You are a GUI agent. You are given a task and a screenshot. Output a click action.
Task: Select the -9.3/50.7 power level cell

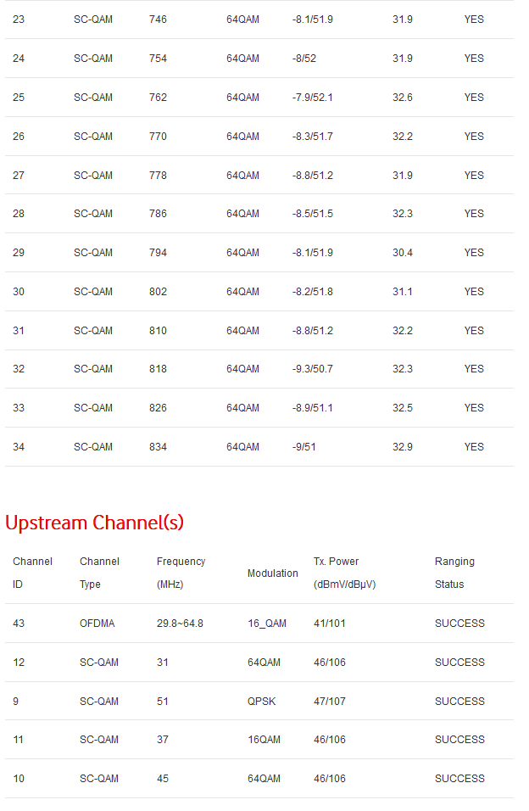pos(312,369)
